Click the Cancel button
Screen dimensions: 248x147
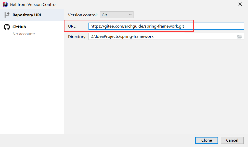[x=232, y=140]
